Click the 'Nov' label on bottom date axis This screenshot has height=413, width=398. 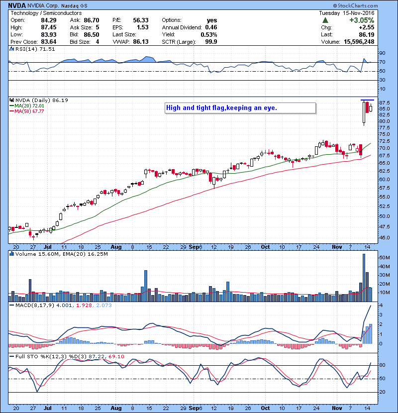pyautogui.click(x=337, y=408)
